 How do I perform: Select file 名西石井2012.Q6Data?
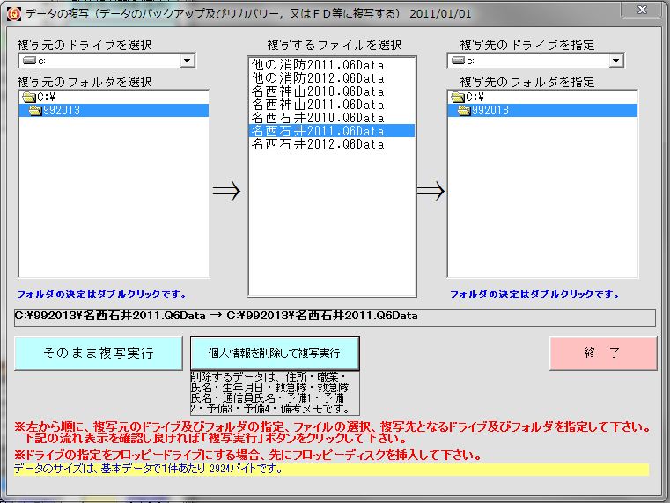[317, 144]
